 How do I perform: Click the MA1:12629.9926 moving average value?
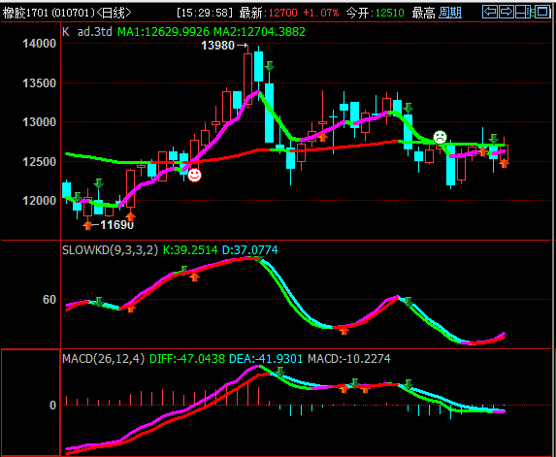163,32
